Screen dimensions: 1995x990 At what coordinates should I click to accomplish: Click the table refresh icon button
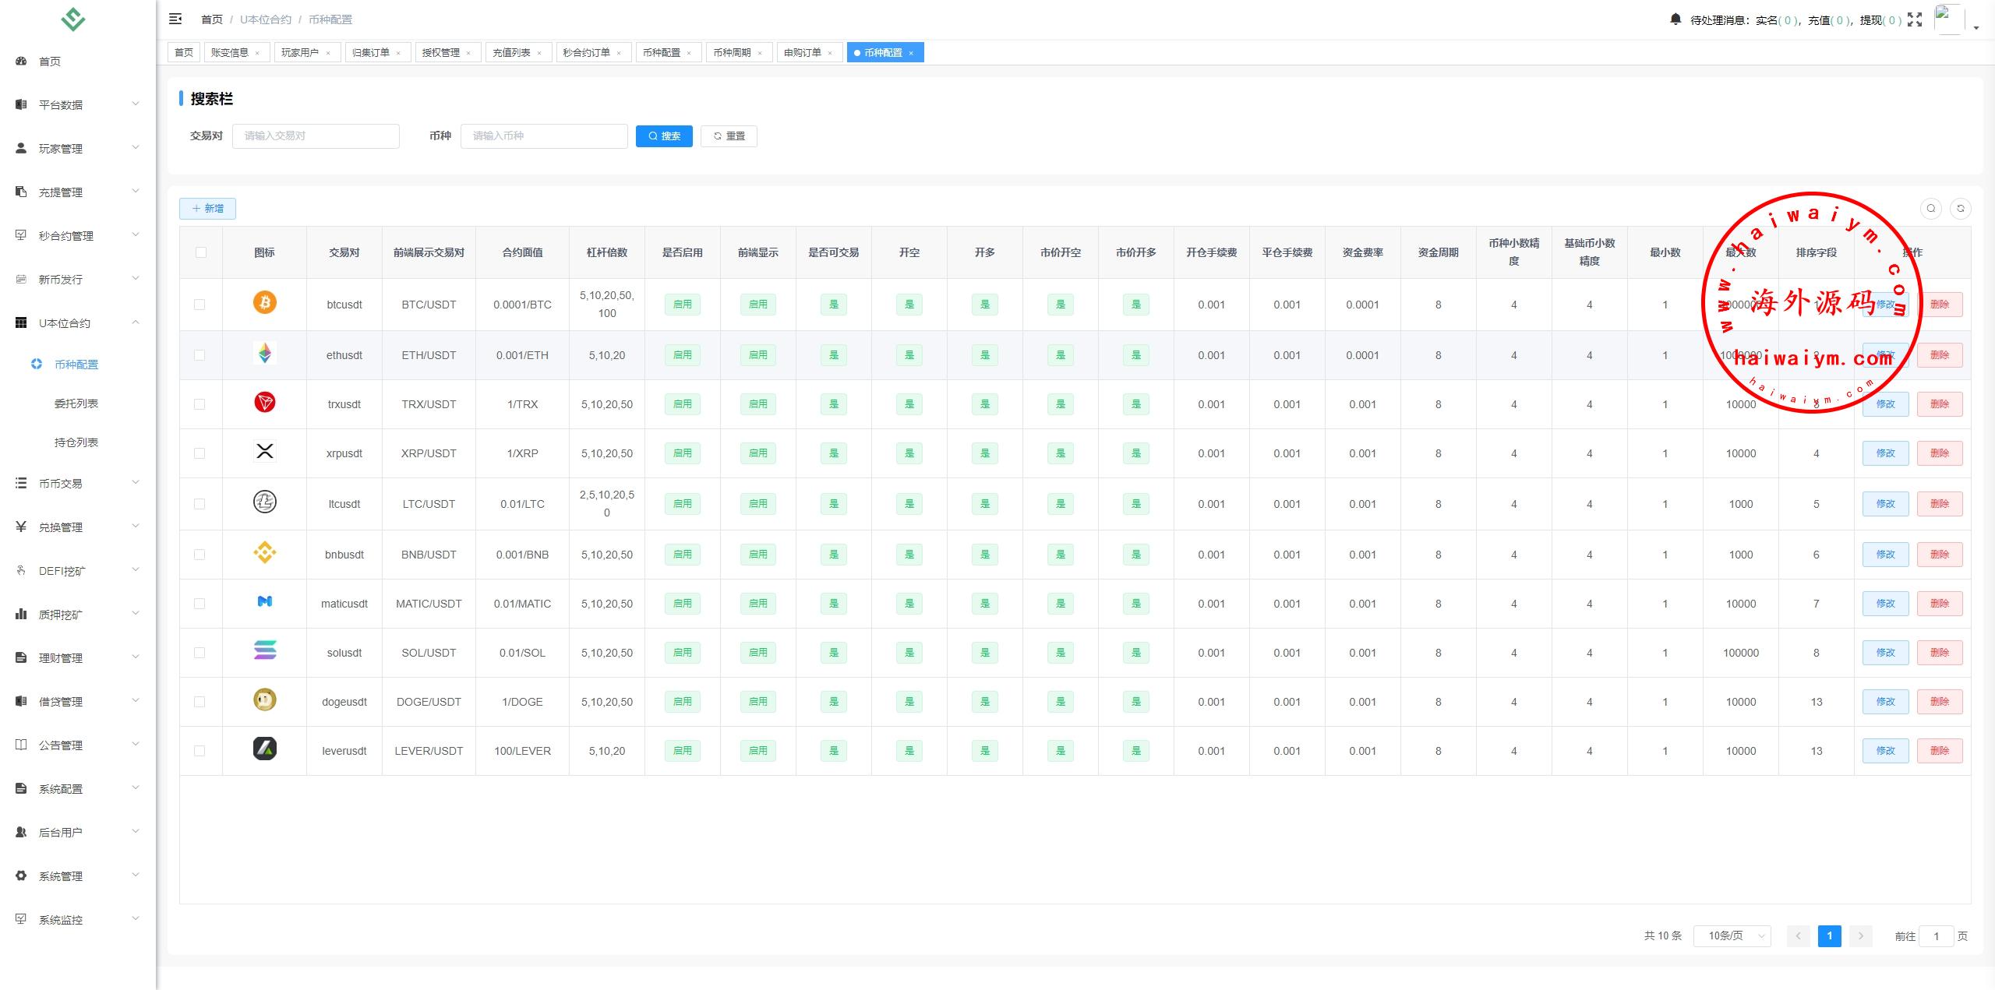tap(1961, 208)
